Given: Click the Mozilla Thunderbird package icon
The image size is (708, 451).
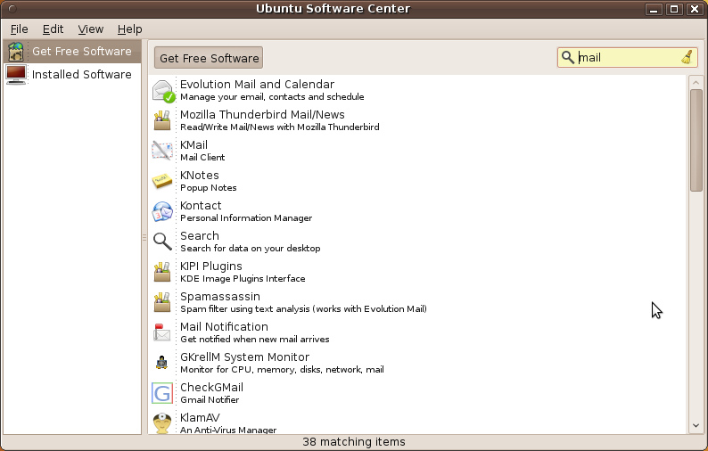Looking at the screenshot, I should [162, 121].
